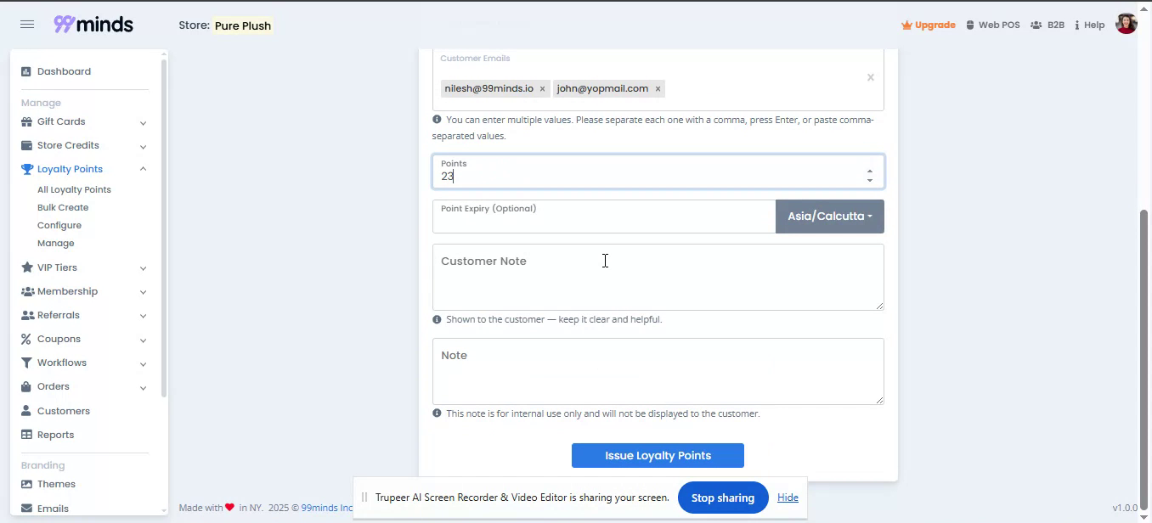Click the Point Expiry input field
The height and width of the screenshot is (523, 1152).
click(604, 217)
